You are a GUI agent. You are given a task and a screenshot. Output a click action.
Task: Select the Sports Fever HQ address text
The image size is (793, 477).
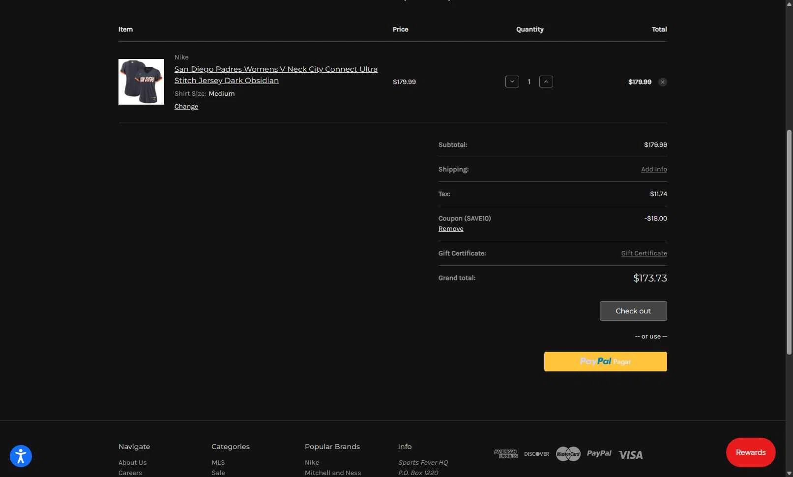[423, 463]
